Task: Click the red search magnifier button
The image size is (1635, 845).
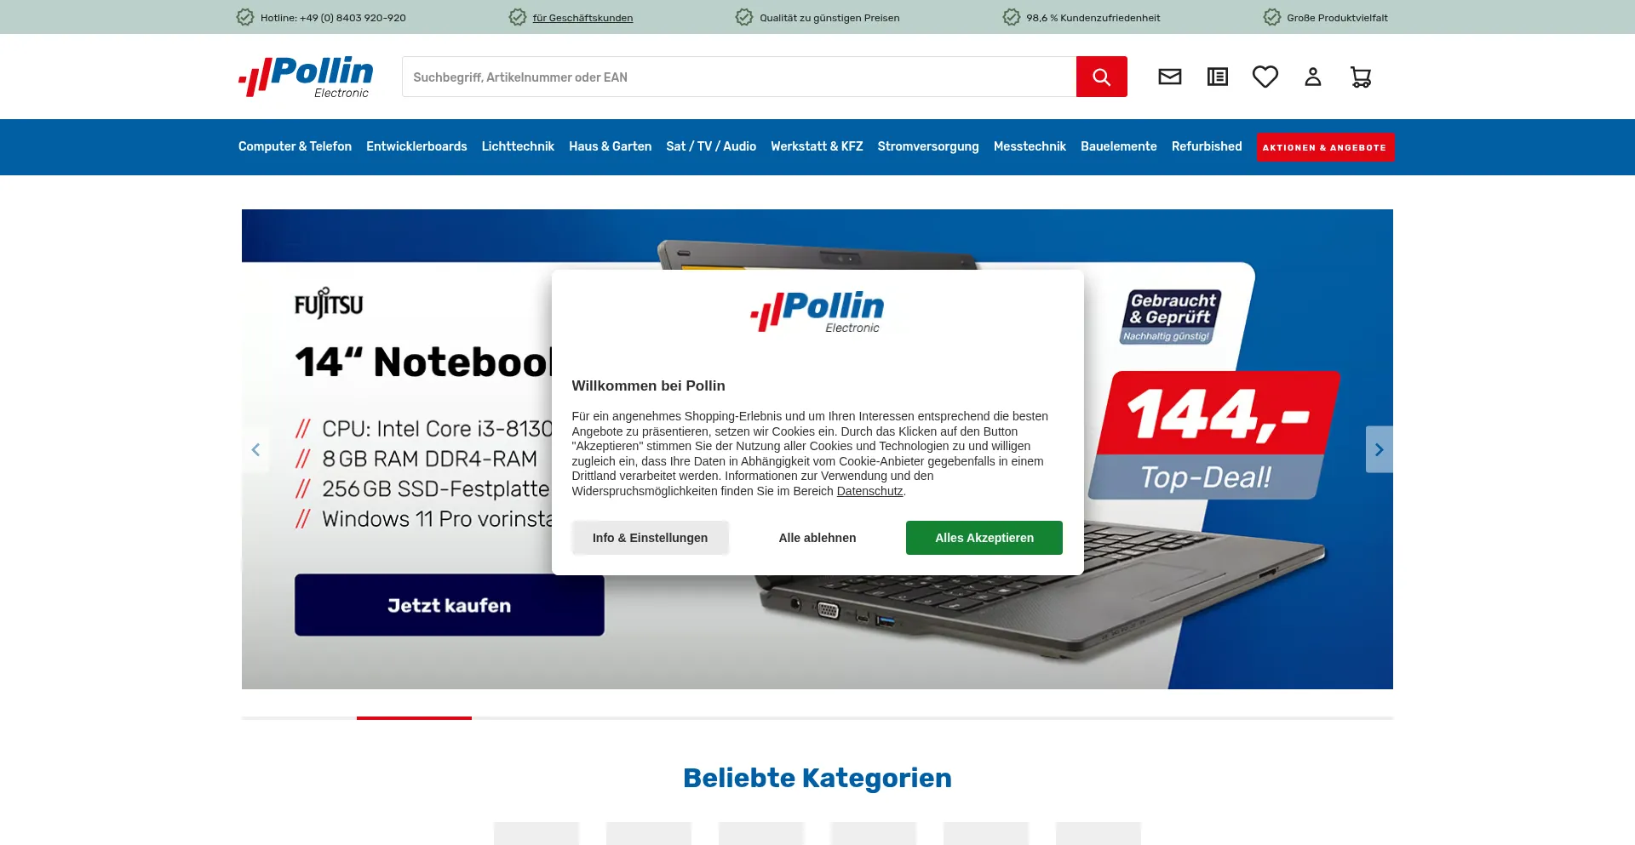Action: tap(1101, 77)
